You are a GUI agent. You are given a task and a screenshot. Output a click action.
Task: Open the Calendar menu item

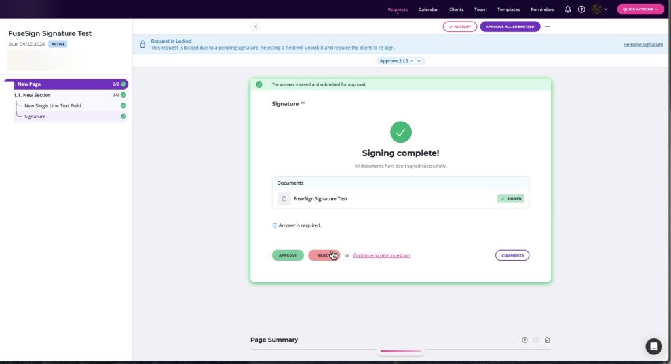point(428,9)
